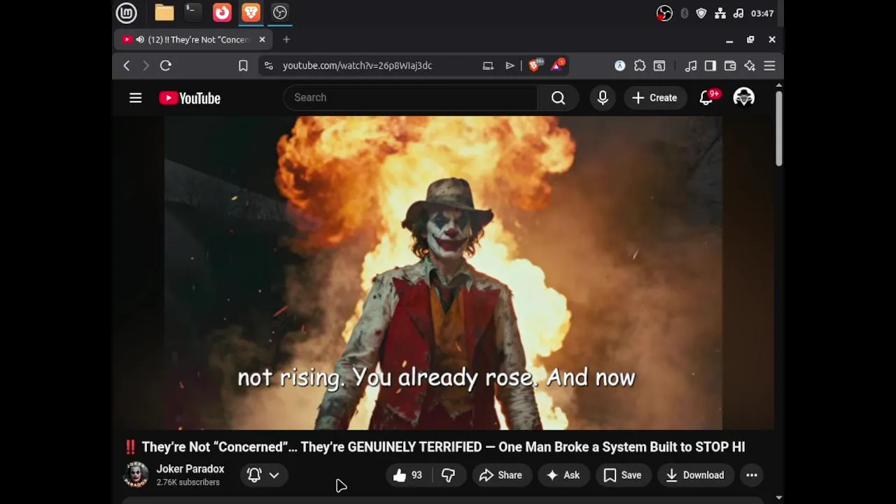Open Brave Rewards triangle icon

[x=558, y=65]
